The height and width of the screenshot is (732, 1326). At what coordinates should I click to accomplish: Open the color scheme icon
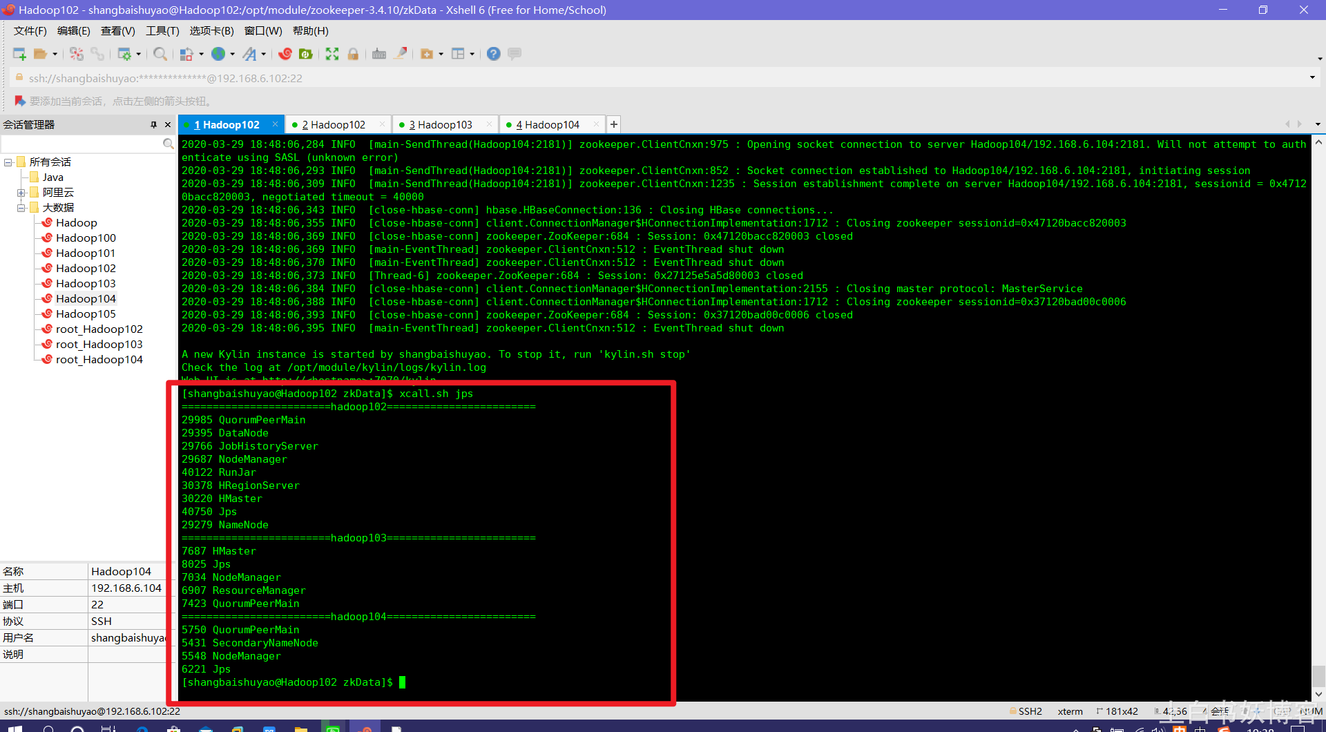[x=186, y=54]
